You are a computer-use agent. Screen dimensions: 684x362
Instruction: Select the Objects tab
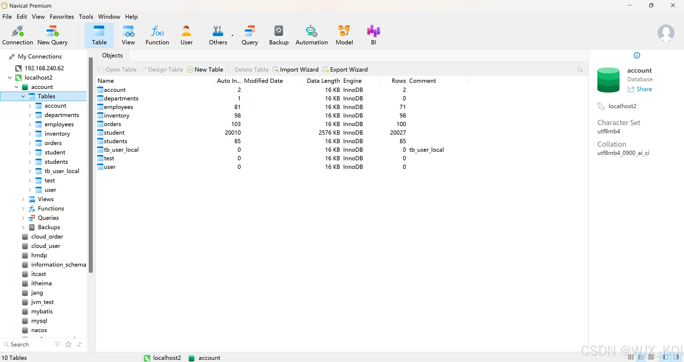[x=112, y=55]
